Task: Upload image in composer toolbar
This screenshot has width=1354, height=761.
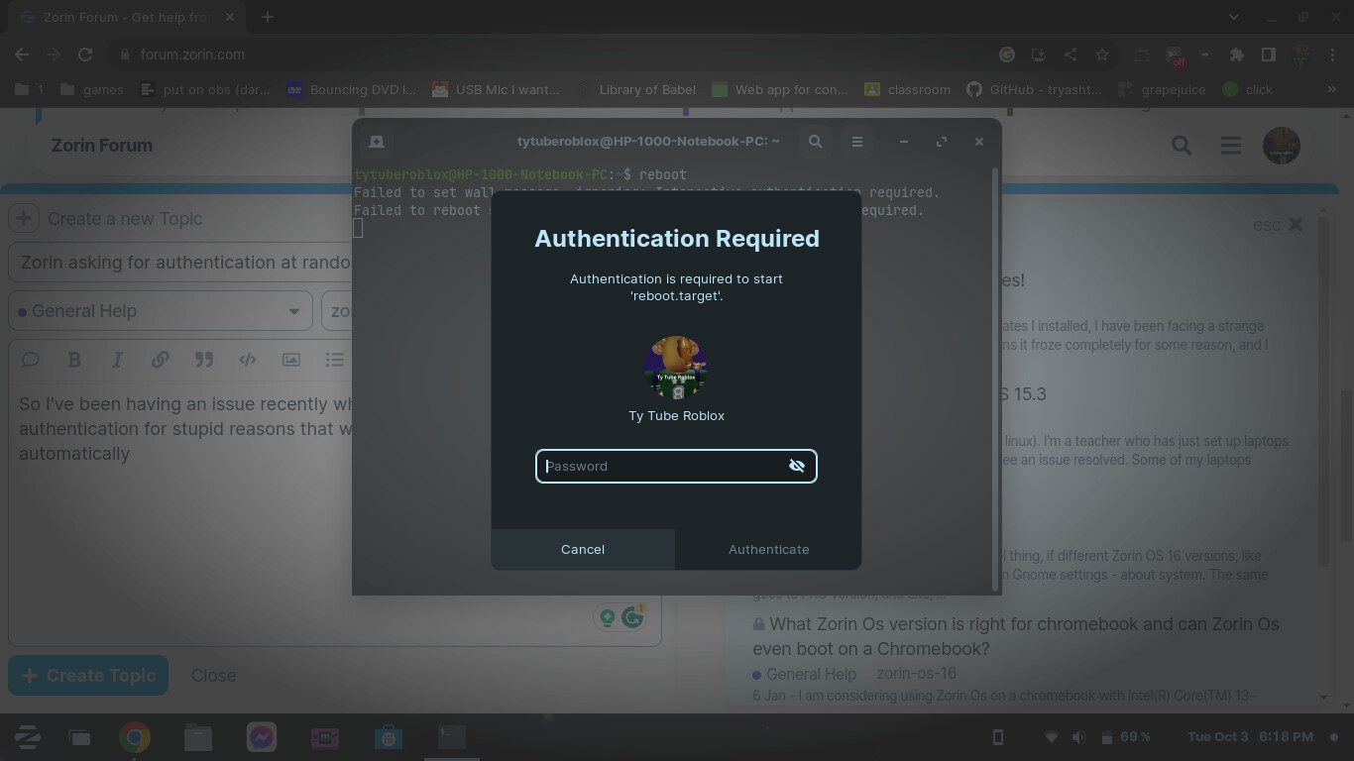Action: click(x=291, y=360)
